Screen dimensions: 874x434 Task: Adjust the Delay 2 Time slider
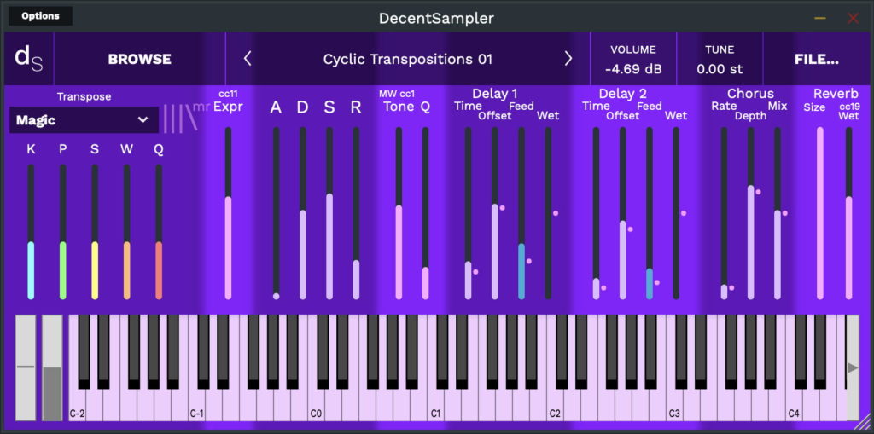point(597,213)
